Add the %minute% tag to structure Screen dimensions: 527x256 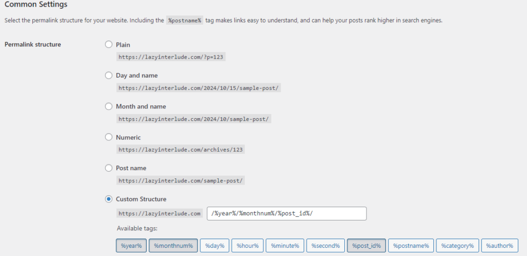tap(285, 246)
